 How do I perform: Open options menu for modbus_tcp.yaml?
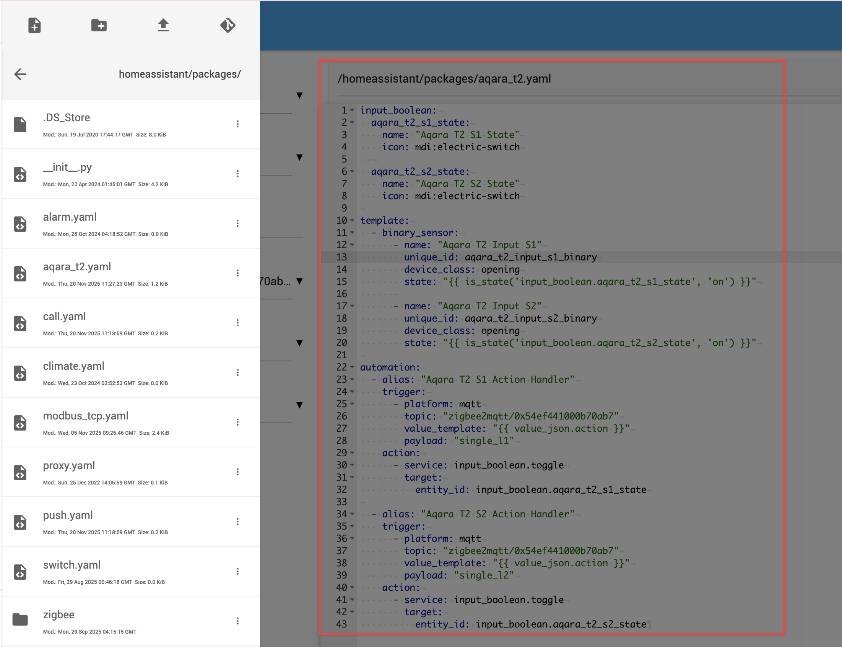(237, 422)
